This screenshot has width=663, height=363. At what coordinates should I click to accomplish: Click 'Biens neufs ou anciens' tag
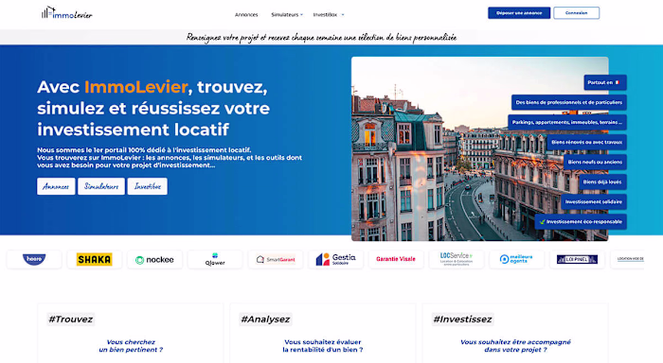(x=595, y=162)
